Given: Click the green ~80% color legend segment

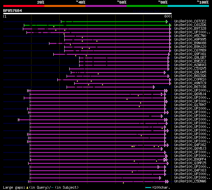Looking at the screenshot, I should pos(147,6).
